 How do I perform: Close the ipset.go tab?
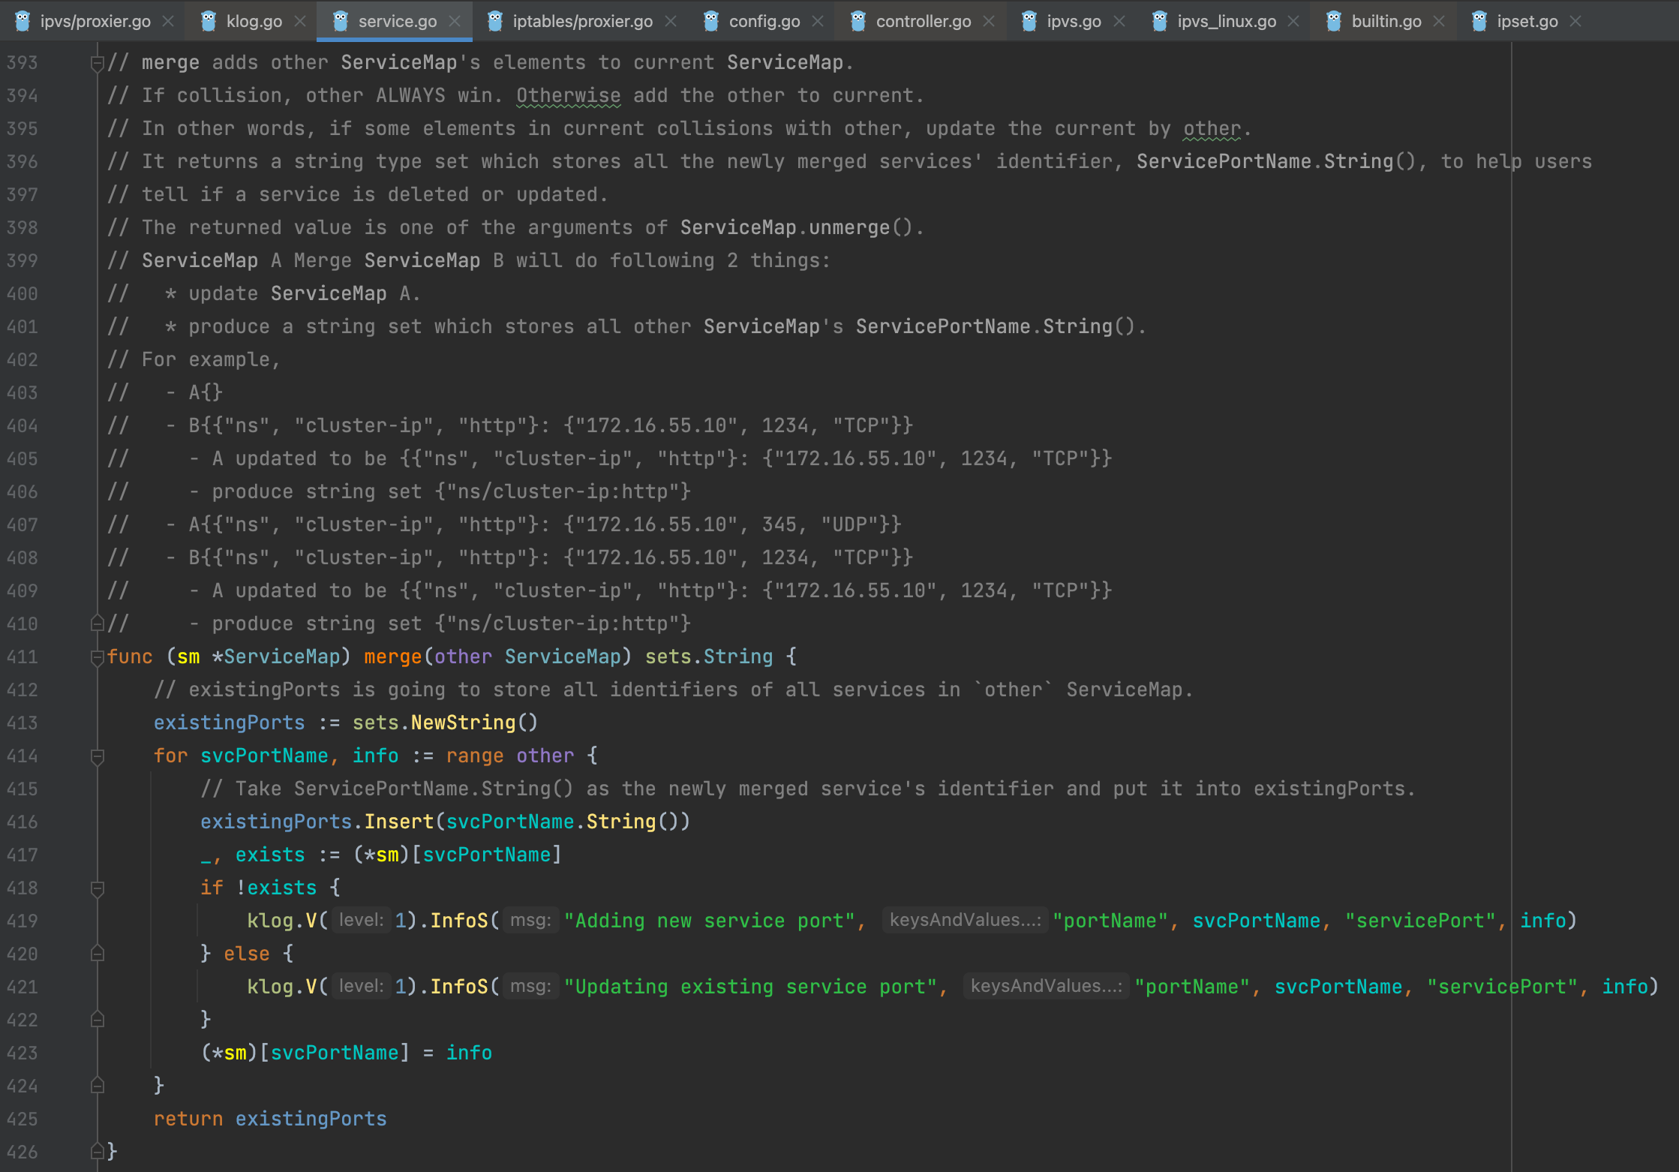1575,21
